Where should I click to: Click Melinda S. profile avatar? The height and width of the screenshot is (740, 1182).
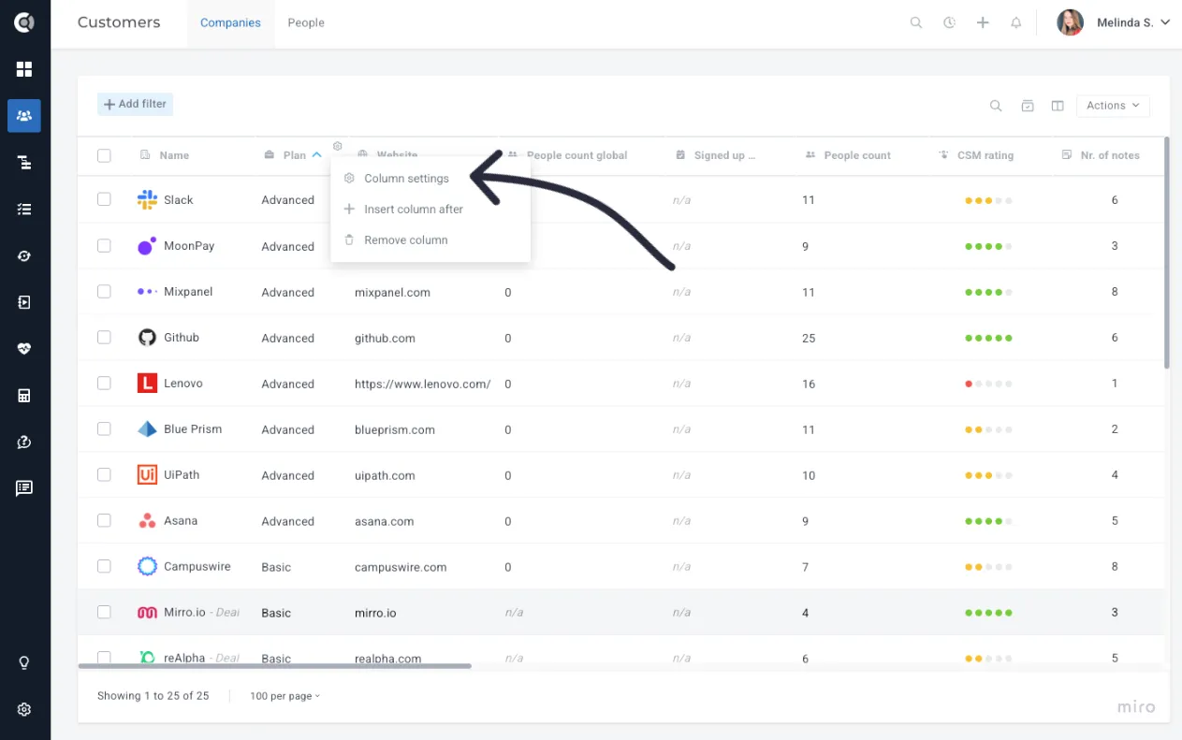[x=1071, y=22]
